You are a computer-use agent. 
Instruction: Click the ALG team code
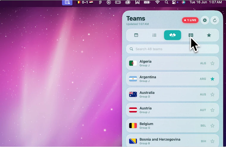click(x=203, y=63)
